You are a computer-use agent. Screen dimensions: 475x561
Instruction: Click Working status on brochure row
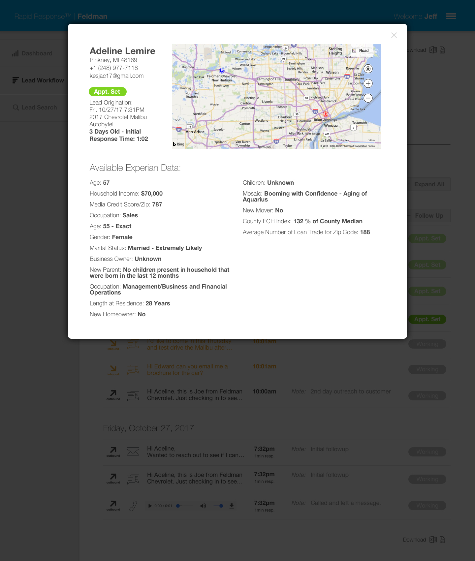[x=427, y=369]
